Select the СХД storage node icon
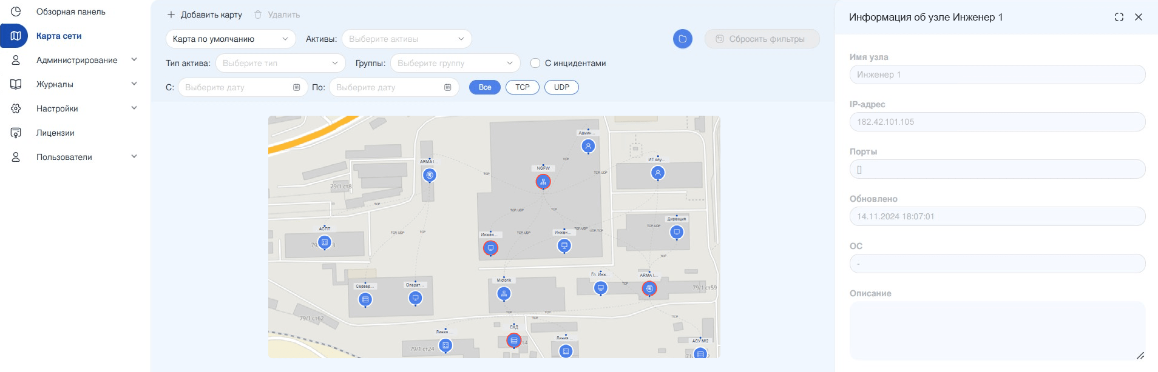 tap(514, 340)
